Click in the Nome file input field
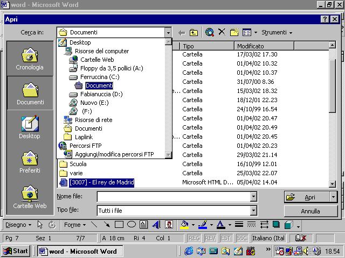This screenshot has height=258, width=345. [174, 197]
